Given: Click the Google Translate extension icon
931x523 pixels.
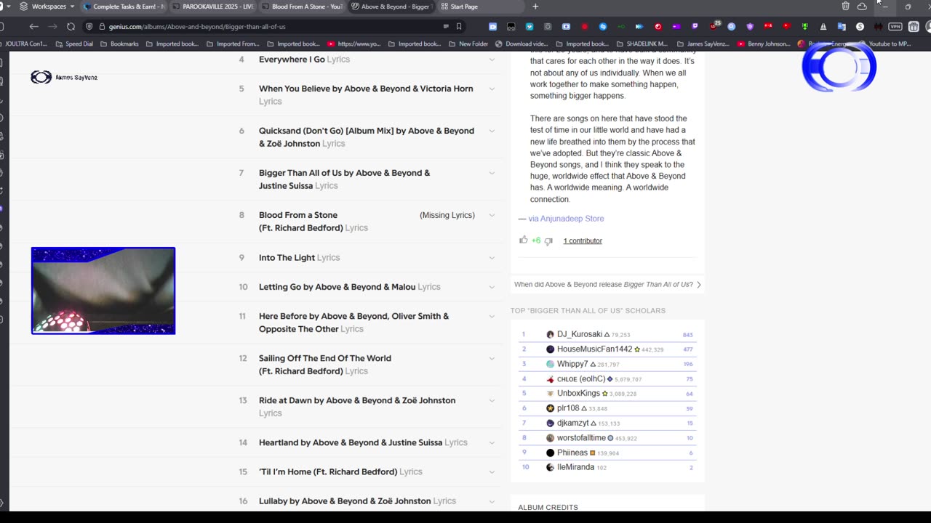Looking at the screenshot, I should (x=842, y=26).
